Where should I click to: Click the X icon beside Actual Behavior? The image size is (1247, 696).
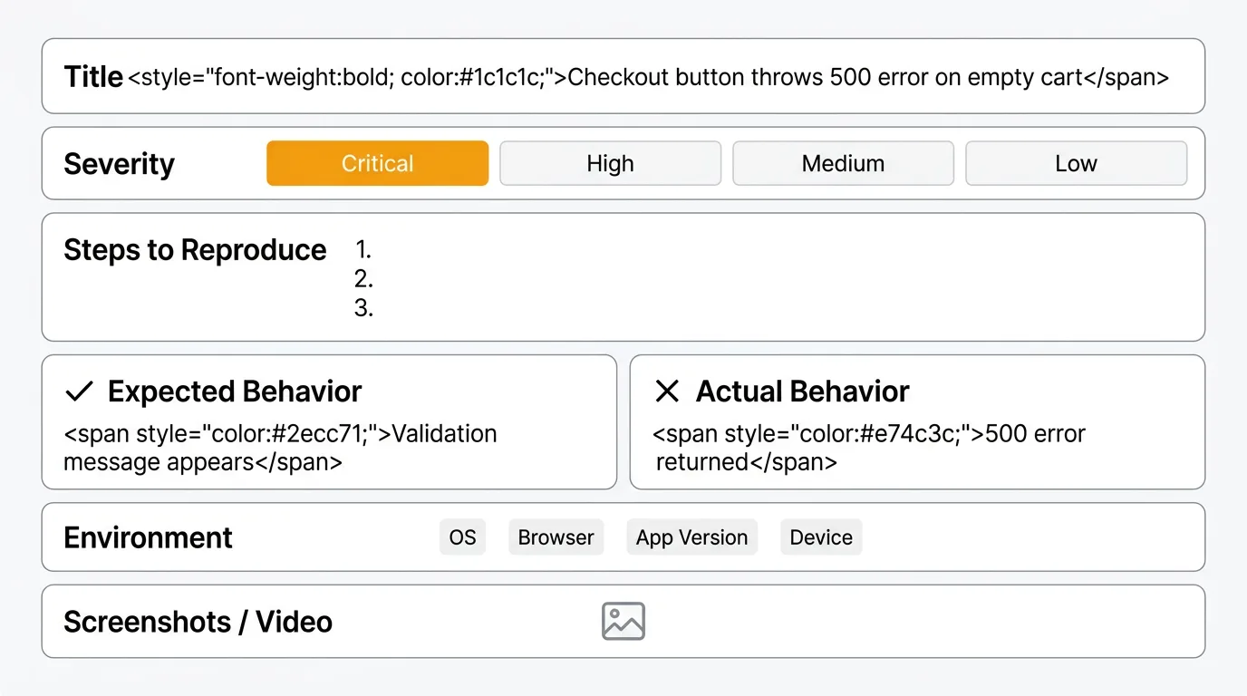[x=667, y=391]
